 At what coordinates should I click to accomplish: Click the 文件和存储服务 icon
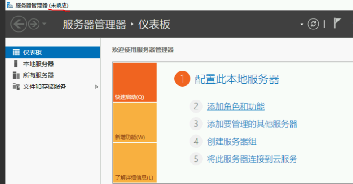tap(16, 87)
